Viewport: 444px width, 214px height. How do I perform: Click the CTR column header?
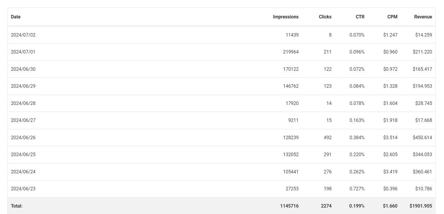(x=360, y=17)
